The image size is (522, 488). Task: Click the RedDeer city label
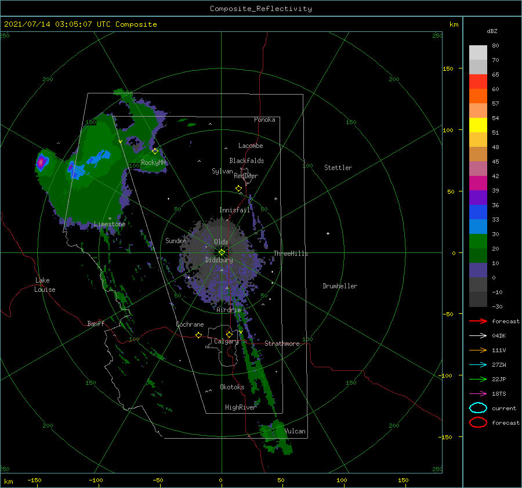[x=246, y=176]
